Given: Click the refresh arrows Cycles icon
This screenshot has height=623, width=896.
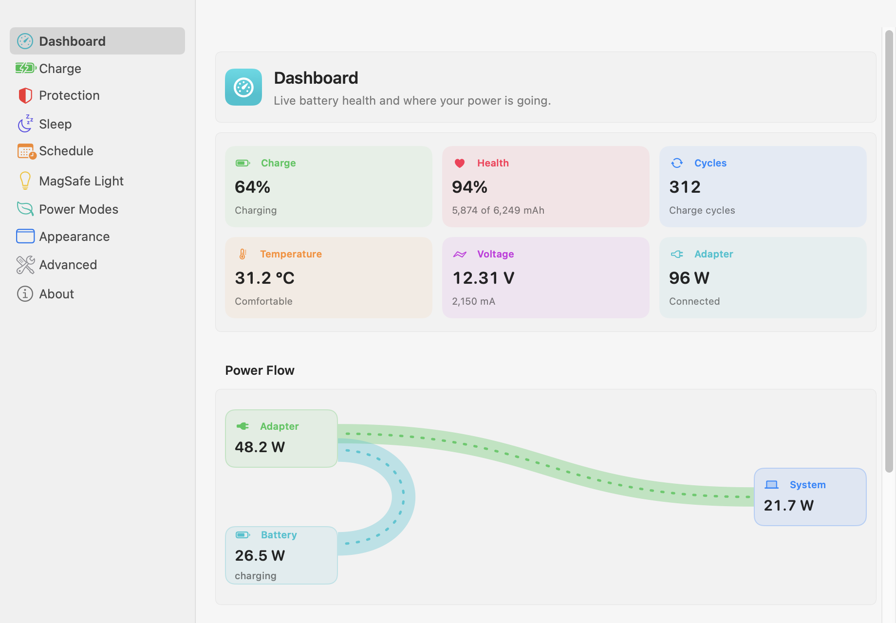Looking at the screenshot, I should (677, 163).
